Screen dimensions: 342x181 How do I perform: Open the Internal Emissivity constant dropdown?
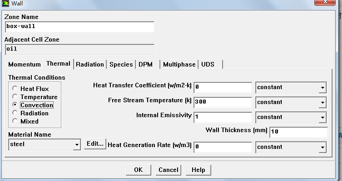[x=322, y=117]
